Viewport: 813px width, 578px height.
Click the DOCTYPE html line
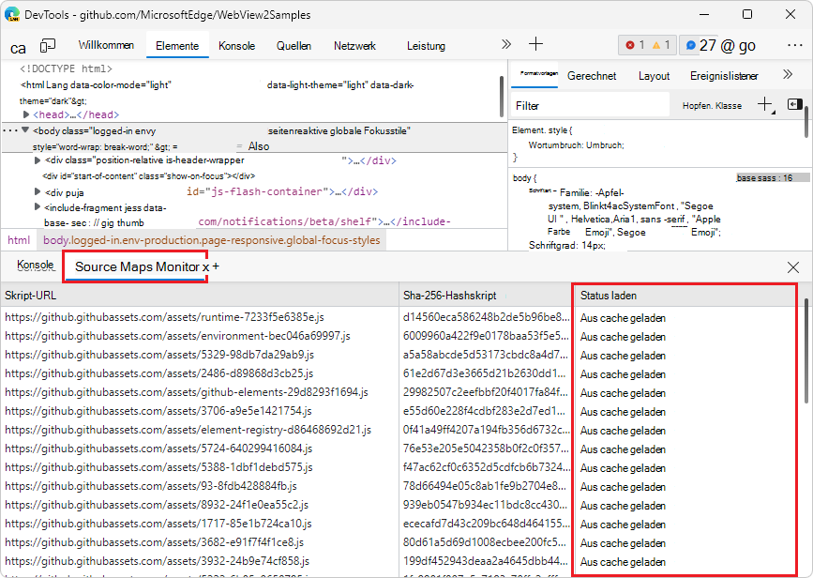[x=66, y=68]
